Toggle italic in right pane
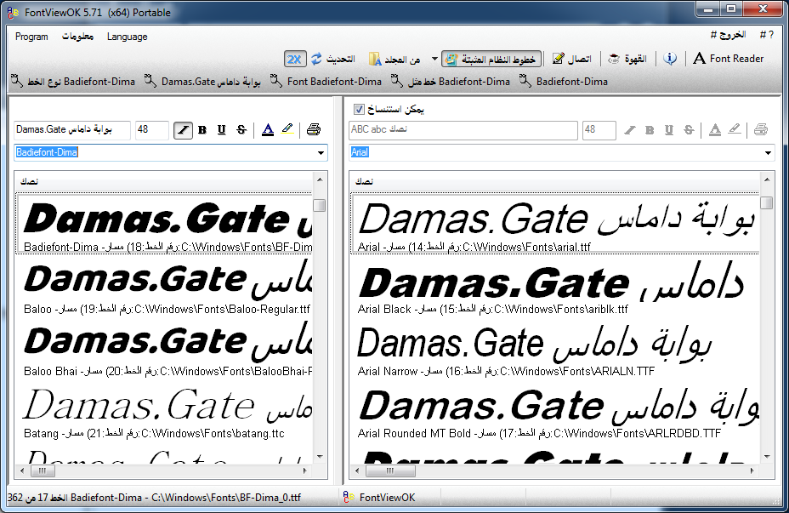Viewport: 789px width, 513px height. (630, 130)
